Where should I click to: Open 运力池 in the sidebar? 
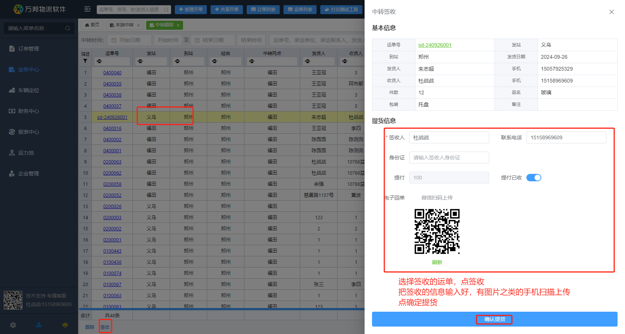(x=26, y=153)
